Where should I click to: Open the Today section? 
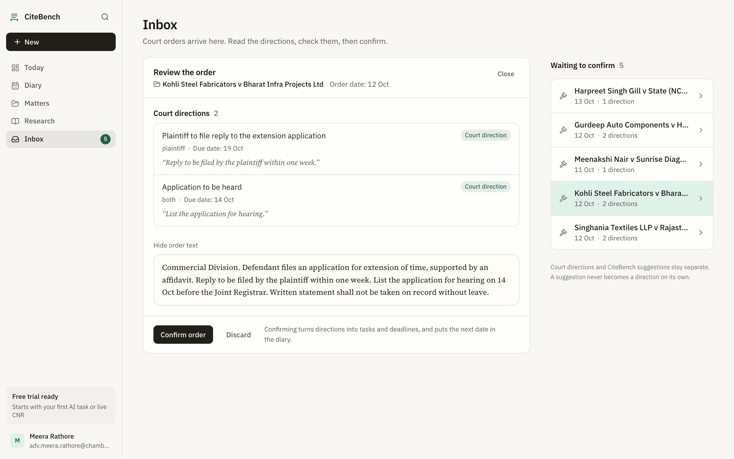click(x=61, y=68)
